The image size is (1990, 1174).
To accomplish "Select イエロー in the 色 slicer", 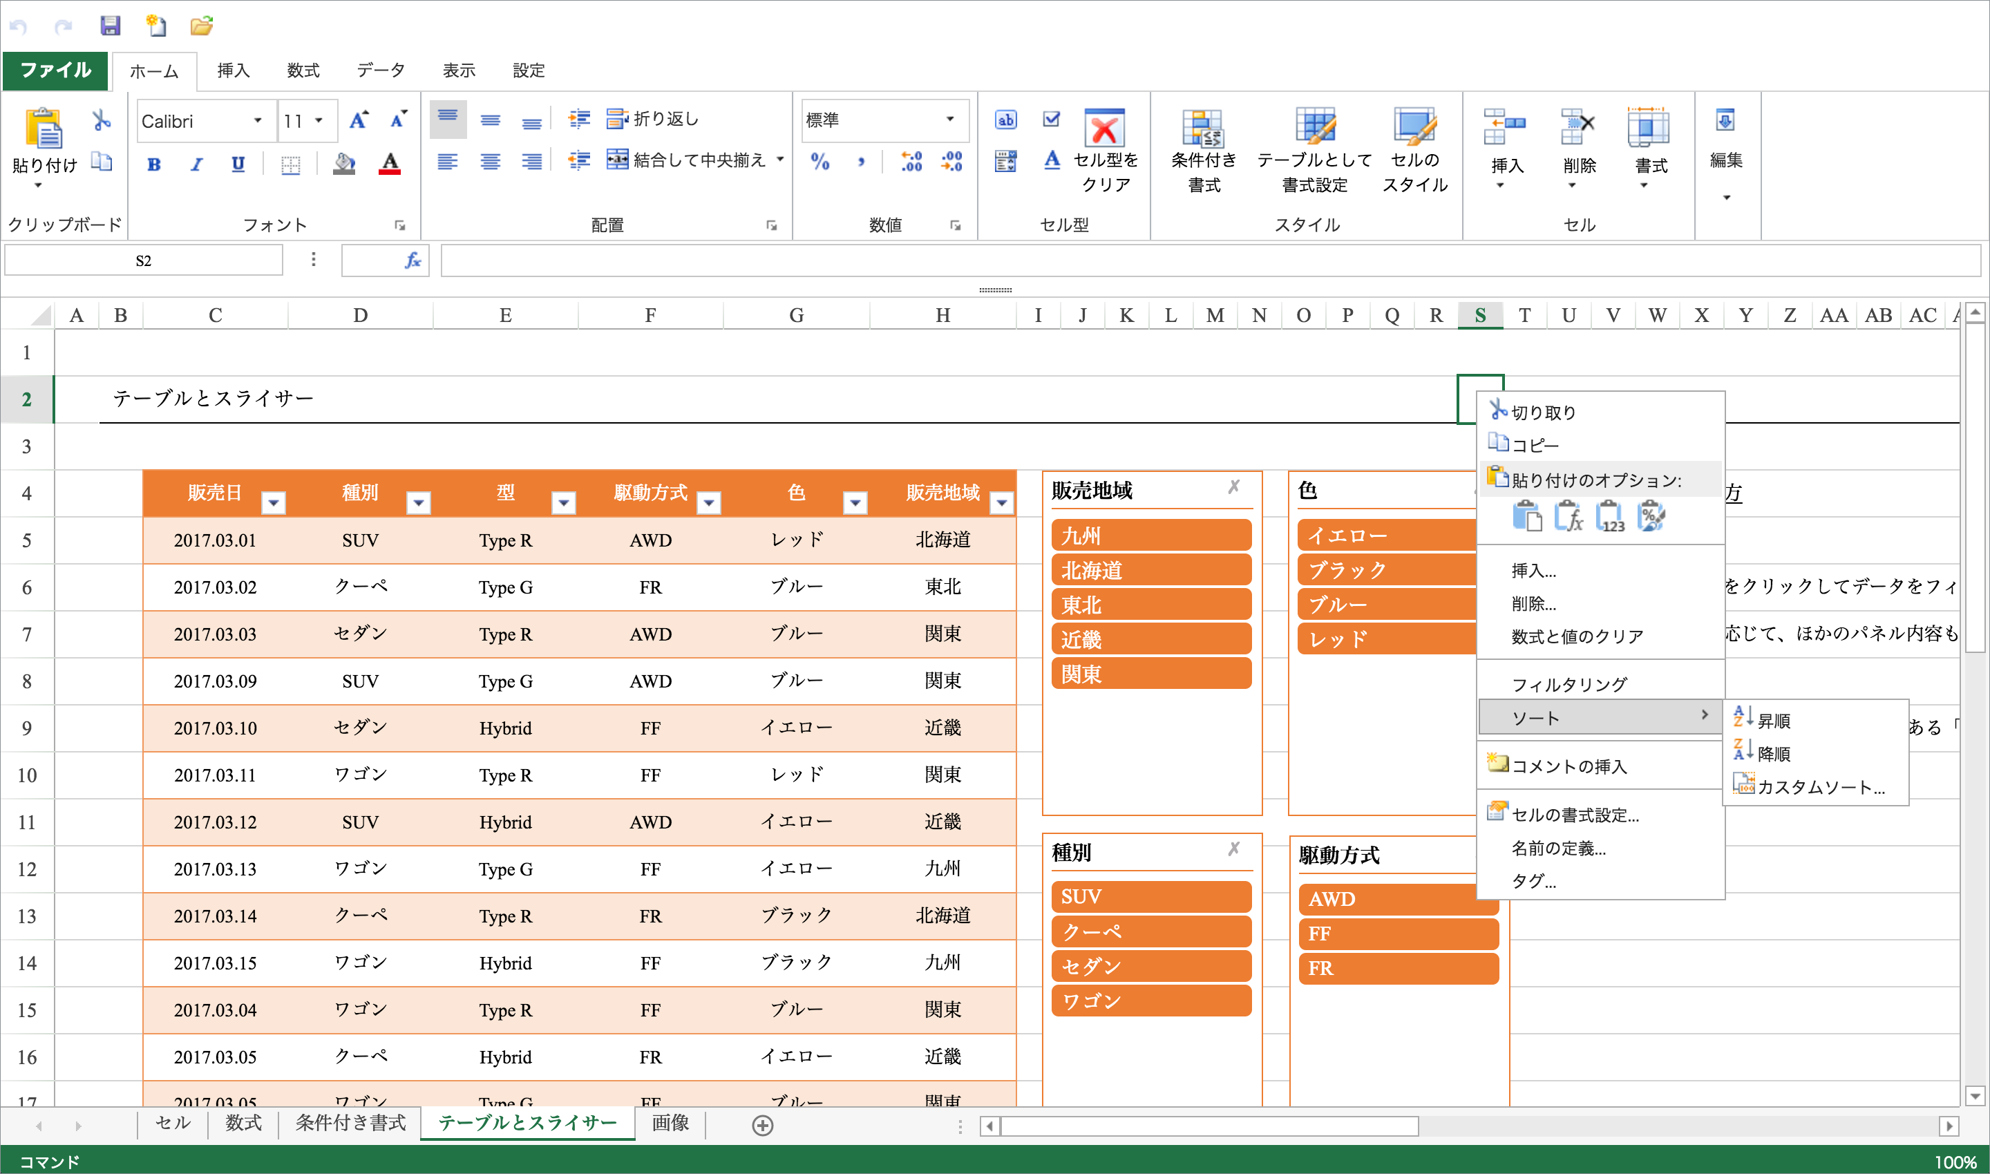I will coord(1387,535).
